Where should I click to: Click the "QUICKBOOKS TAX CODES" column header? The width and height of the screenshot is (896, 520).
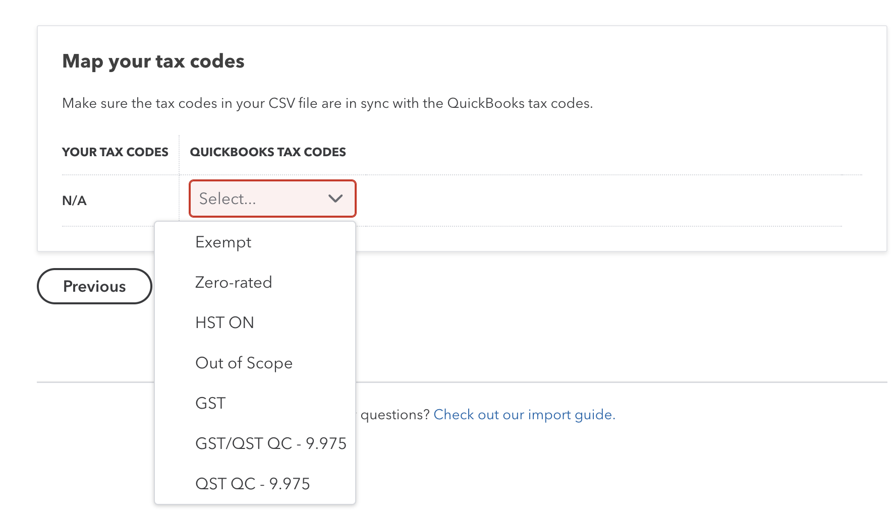(268, 152)
